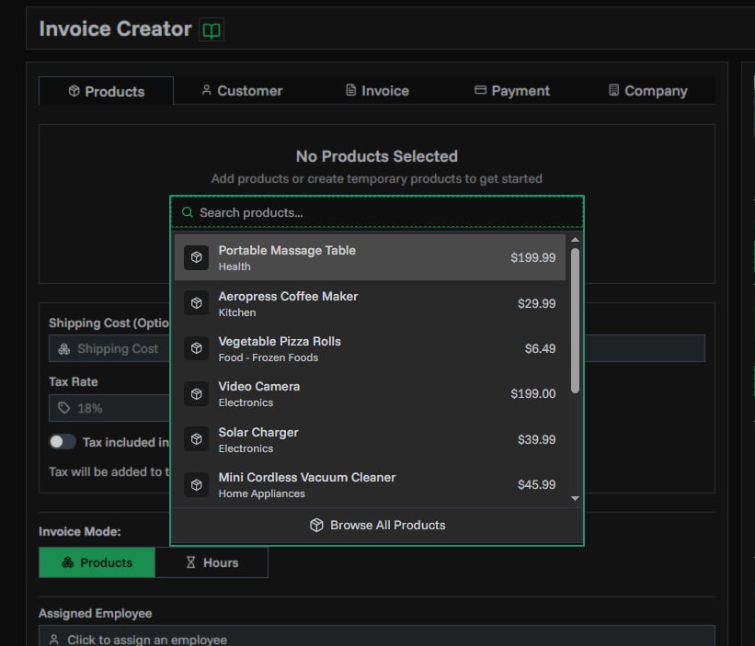Screen dimensions: 755x646
Task: Open the assigned employee selector
Action: (x=376, y=639)
